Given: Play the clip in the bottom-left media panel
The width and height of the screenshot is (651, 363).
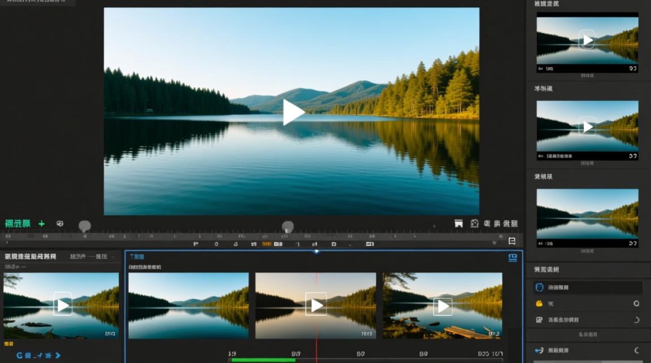Looking at the screenshot, I should tap(62, 305).
